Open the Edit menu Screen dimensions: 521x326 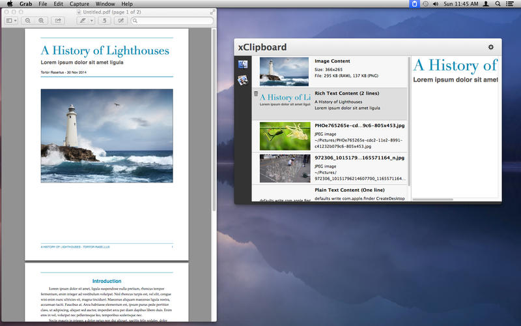pos(59,4)
